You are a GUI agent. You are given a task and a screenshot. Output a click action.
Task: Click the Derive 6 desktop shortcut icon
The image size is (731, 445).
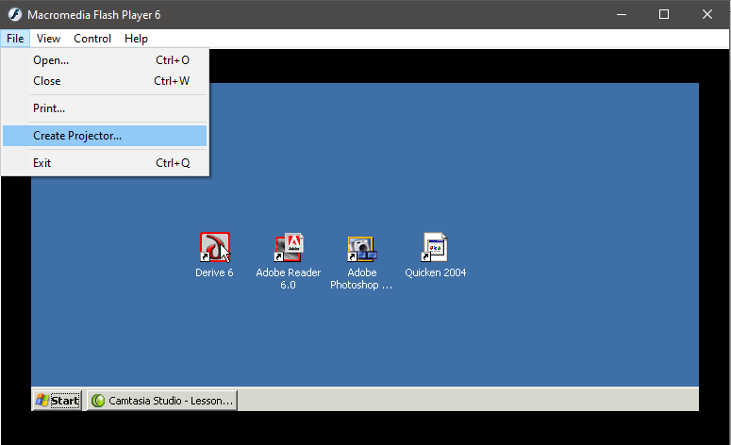click(214, 247)
